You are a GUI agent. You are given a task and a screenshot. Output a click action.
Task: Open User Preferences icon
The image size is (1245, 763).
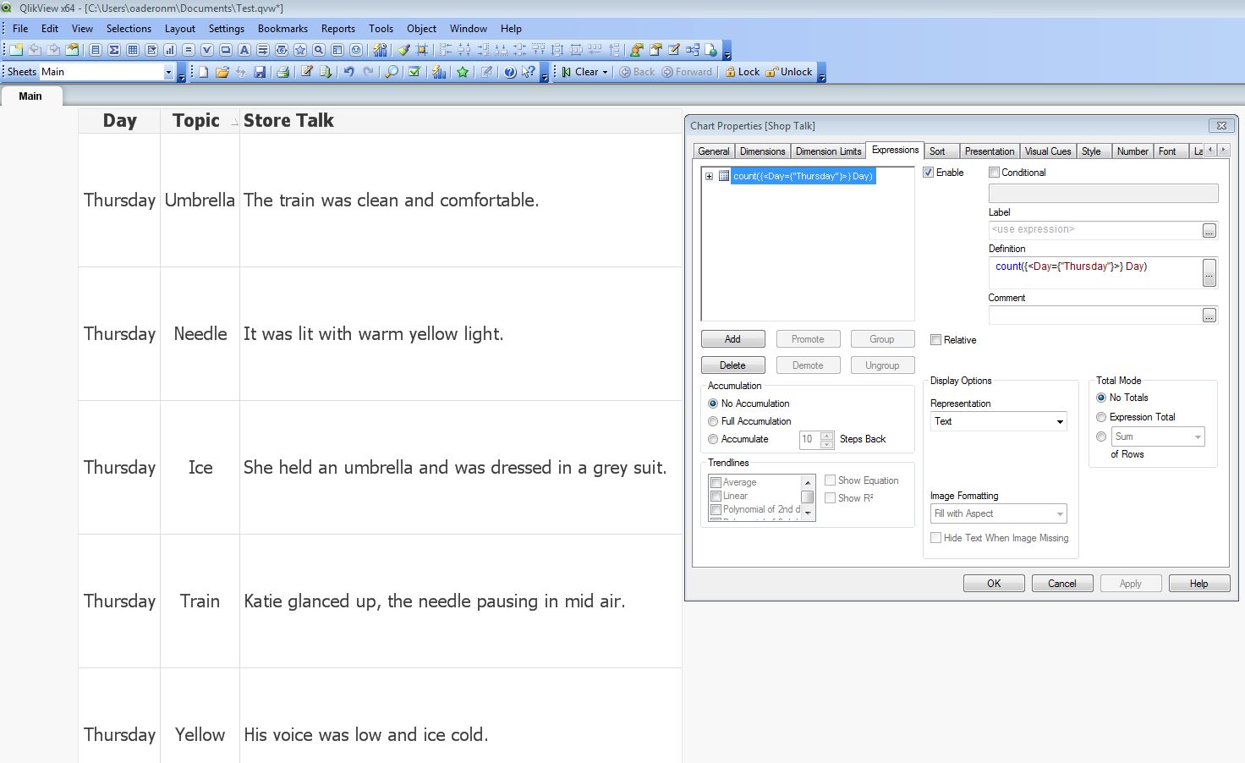pyautogui.click(x=636, y=50)
